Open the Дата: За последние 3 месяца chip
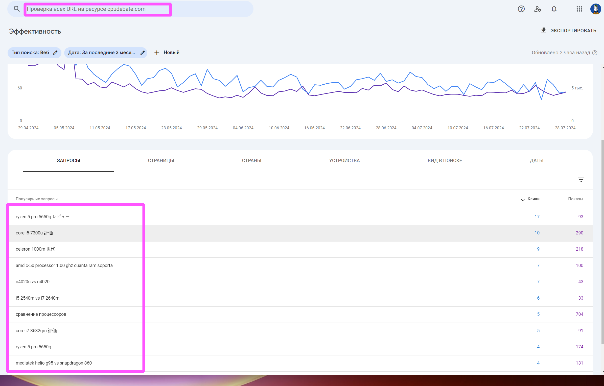This screenshot has width=604, height=386. 106,53
